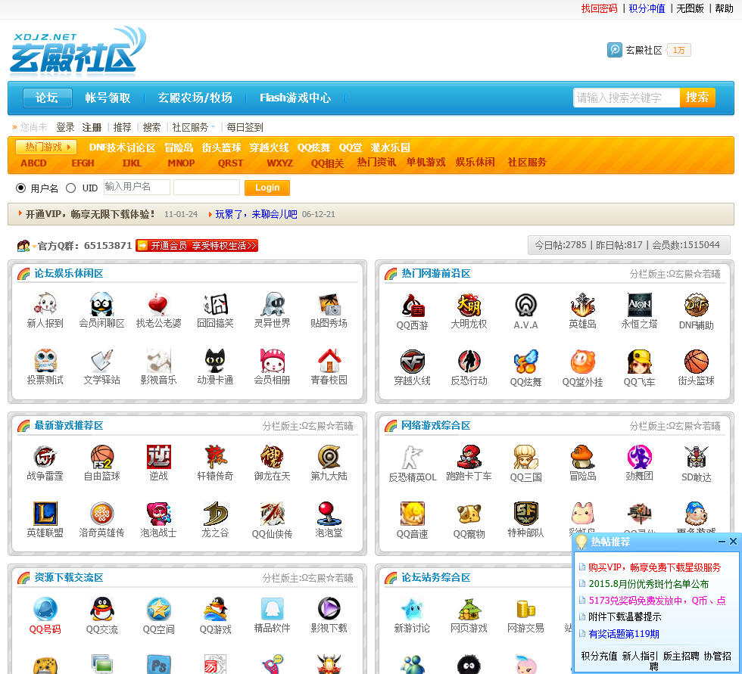Click the 开通会员 享受特权生活 banner
The image size is (742, 674).
pyautogui.click(x=197, y=246)
